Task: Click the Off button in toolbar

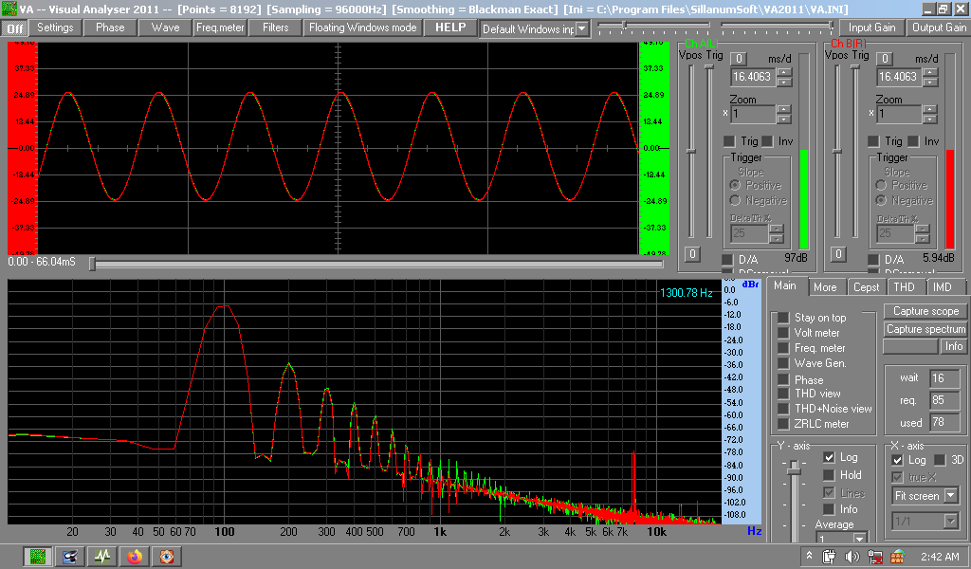Action: pos(15,28)
